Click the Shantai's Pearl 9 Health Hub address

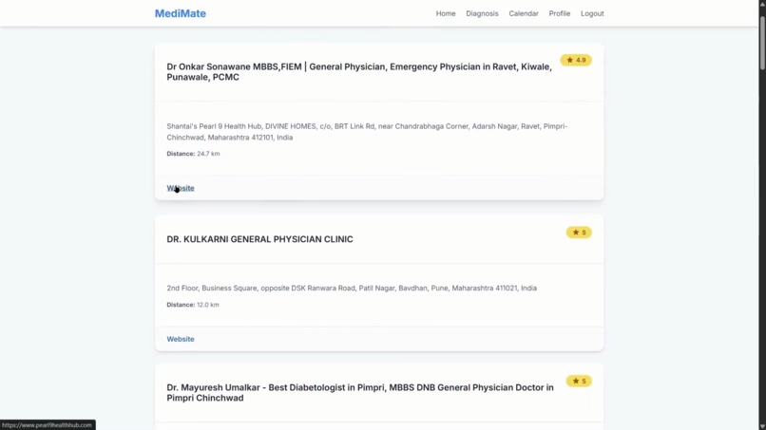(x=367, y=132)
